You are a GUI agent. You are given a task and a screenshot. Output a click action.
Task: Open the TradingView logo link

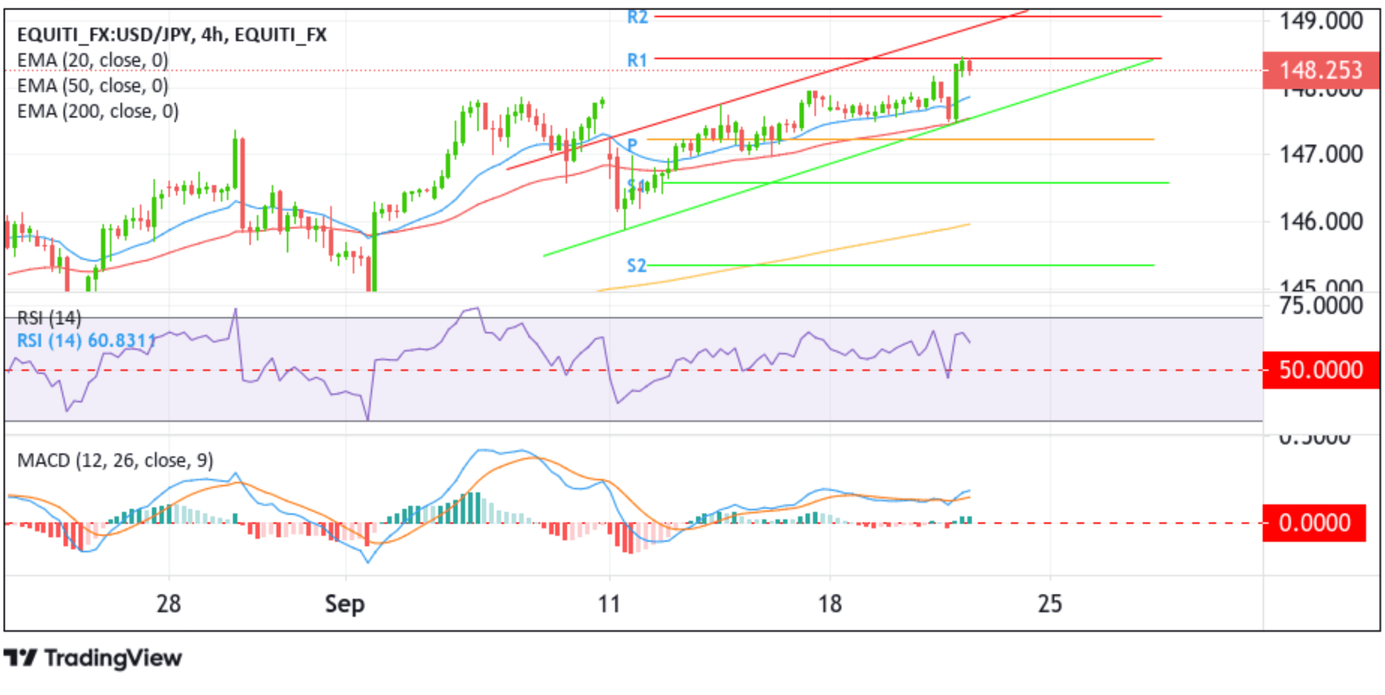(x=93, y=659)
